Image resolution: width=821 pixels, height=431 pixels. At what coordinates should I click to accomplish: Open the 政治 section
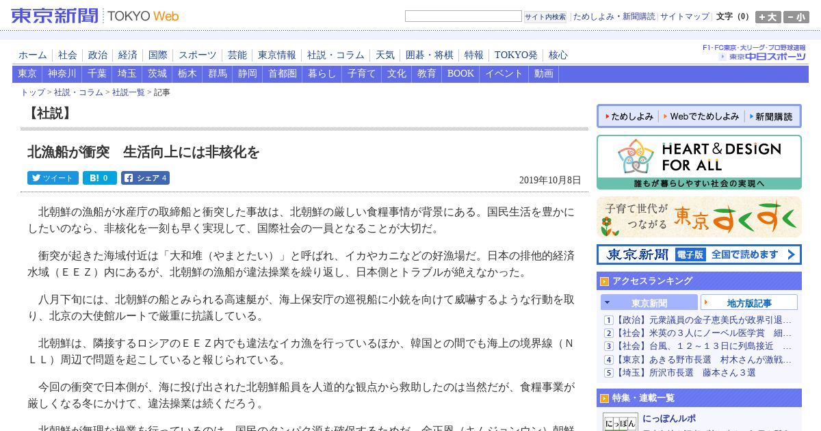[98, 55]
